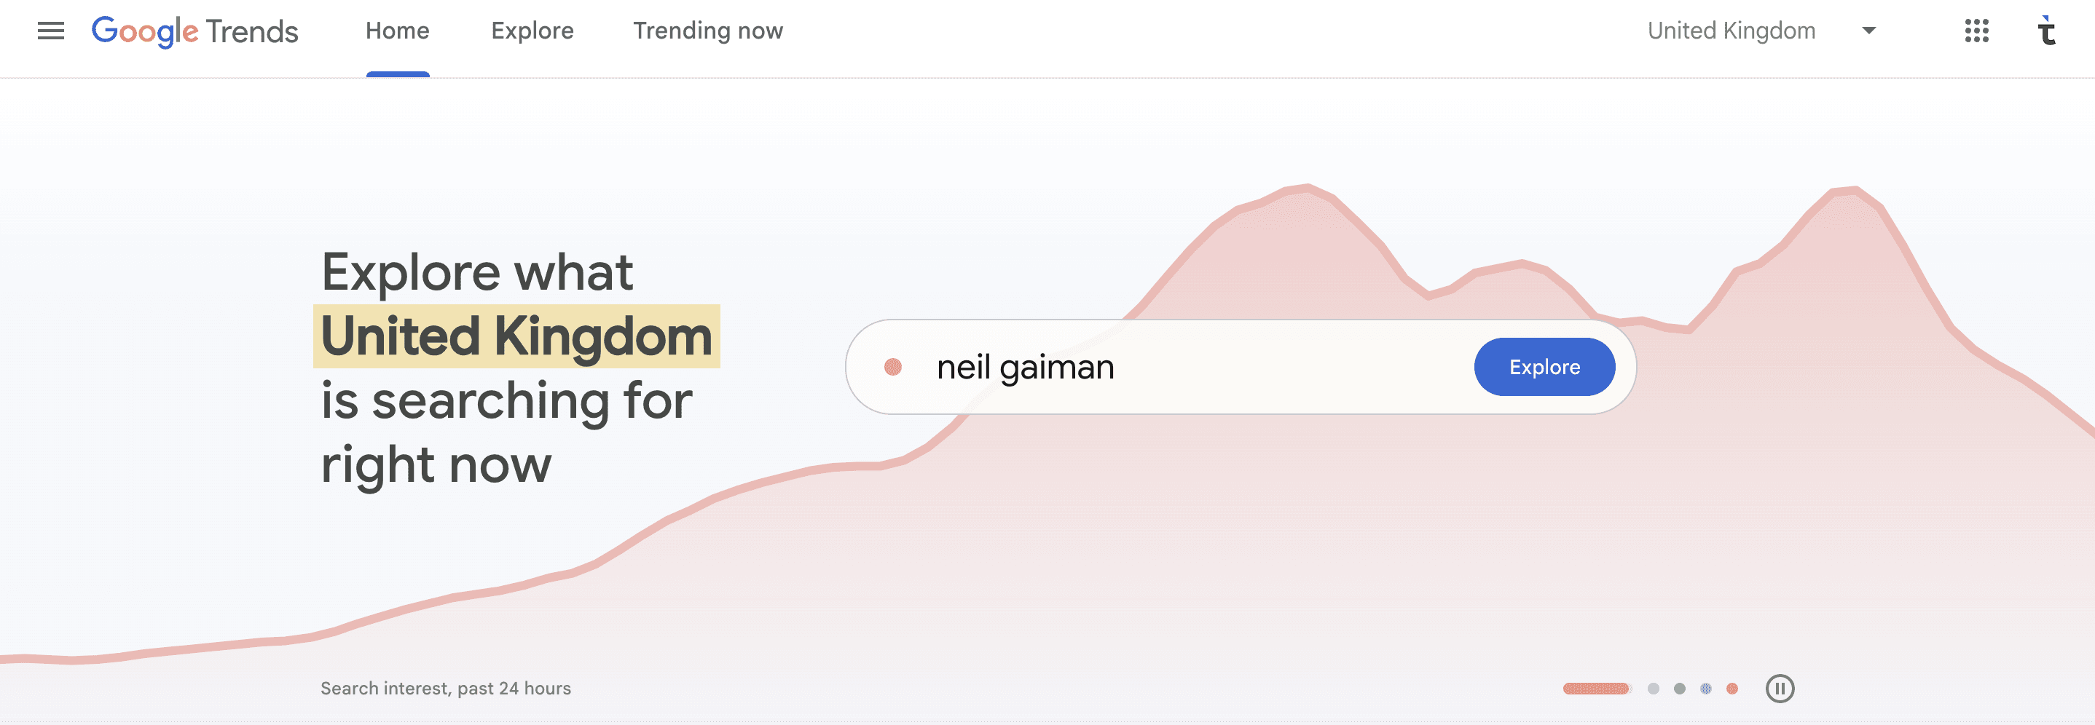This screenshot has height=725, width=2095.
Task: Select the Home navigation item
Action: [x=397, y=31]
